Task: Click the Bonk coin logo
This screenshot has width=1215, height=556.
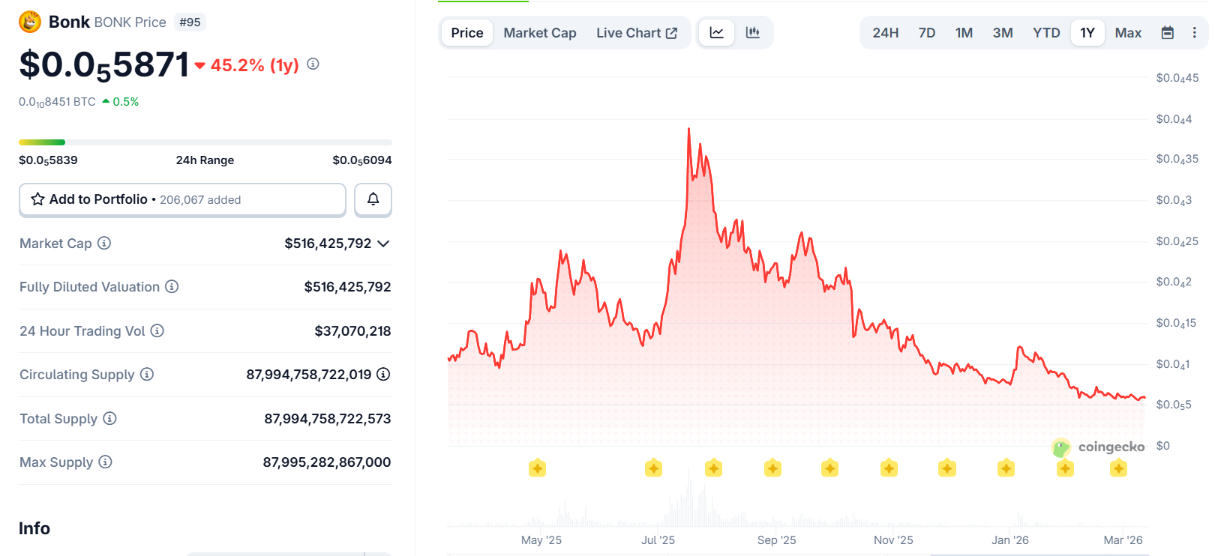Action: [x=30, y=22]
